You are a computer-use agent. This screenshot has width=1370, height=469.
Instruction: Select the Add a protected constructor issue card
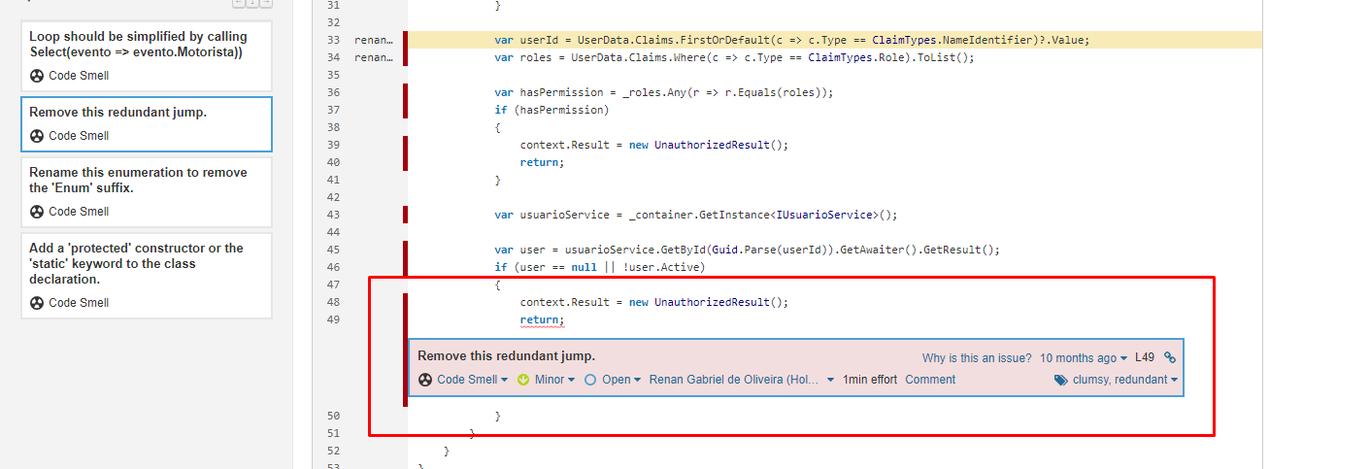click(x=146, y=264)
